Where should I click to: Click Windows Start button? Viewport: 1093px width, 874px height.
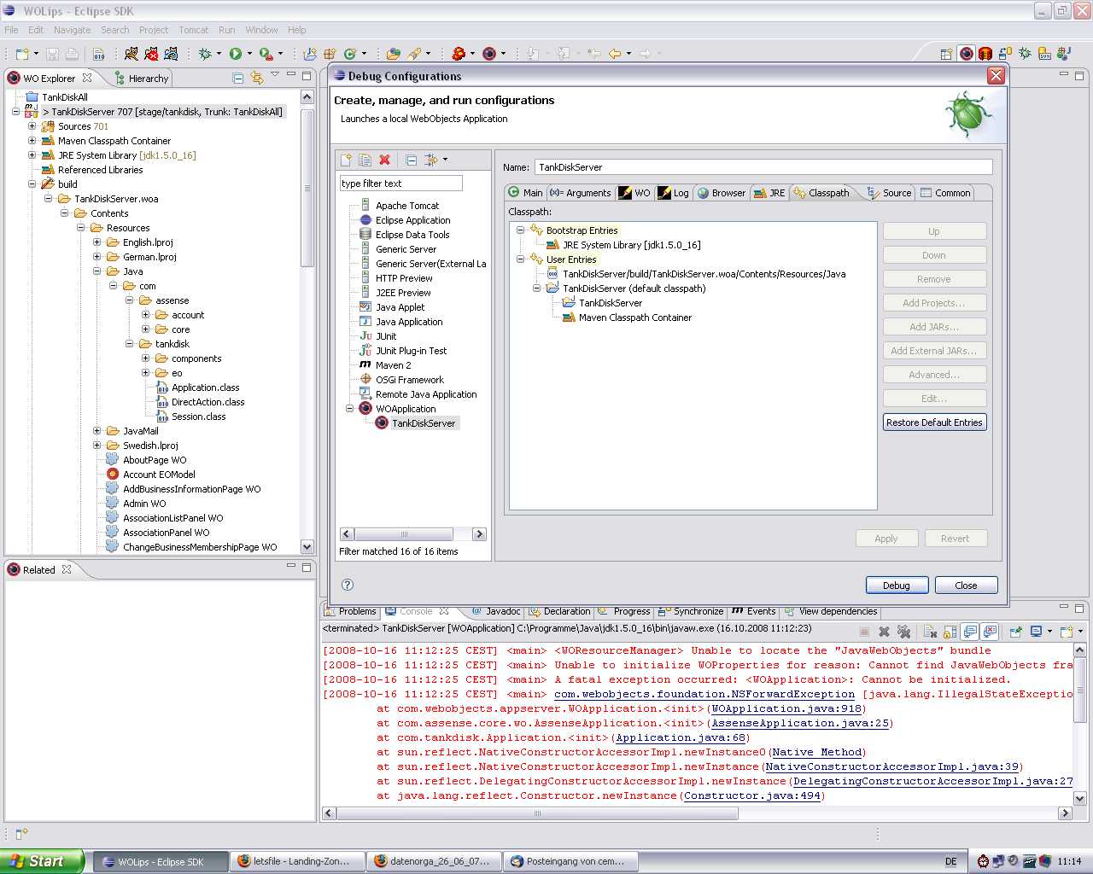[x=42, y=861]
